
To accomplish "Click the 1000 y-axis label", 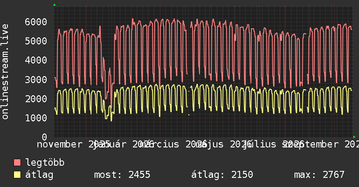I will pyautogui.click(x=36, y=118).
